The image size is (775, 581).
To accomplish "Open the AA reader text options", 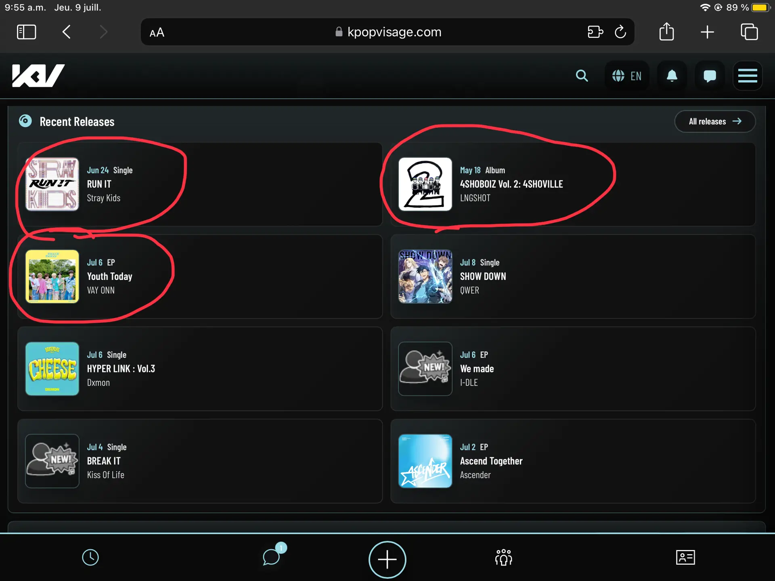I will tap(157, 32).
